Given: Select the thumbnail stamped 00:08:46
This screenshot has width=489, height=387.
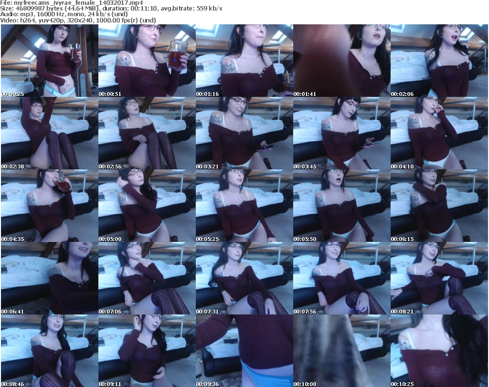Looking at the screenshot, I should pyautogui.click(x=50, y=351).
